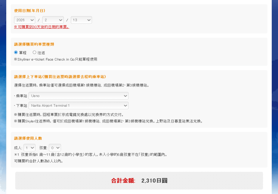The width and height of the screenshot is (278, 194).
Task: Select the 往返 round-trip radio button
Action: [x=34, y=52]
